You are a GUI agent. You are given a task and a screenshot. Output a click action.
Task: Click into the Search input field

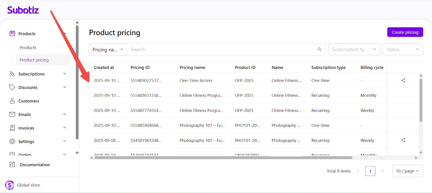coord(221,49)
